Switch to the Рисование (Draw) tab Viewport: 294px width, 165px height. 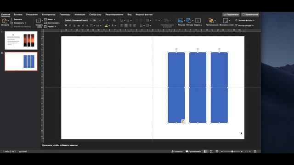pyautogui.click(x=32, y=14)
